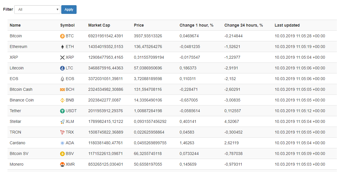Click Tether last updated 11:05:12 timestamp
Viewport: 345px width, 172px height.
point(300,111)
